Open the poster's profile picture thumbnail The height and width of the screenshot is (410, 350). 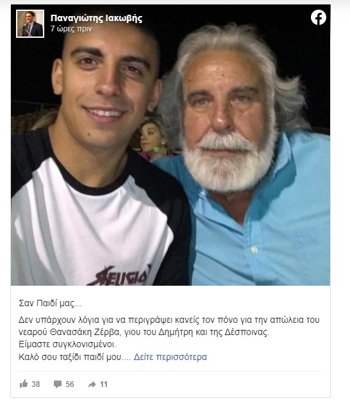pos(30,24)
